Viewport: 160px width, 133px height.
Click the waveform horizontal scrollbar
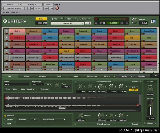[70, 110]
